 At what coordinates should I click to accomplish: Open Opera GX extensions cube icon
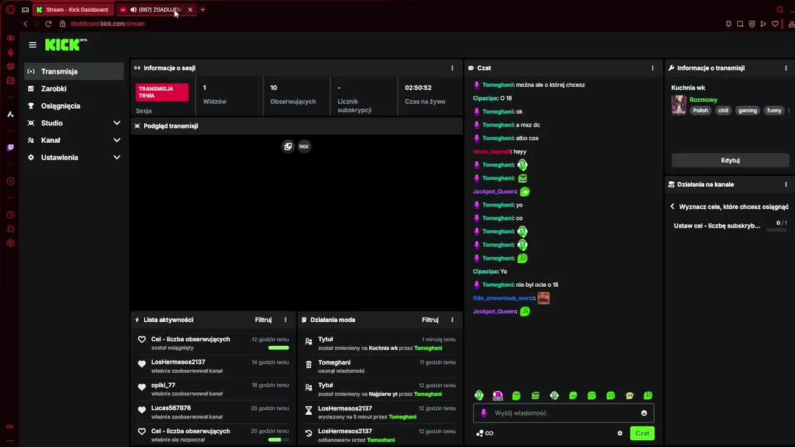point(11,229)
